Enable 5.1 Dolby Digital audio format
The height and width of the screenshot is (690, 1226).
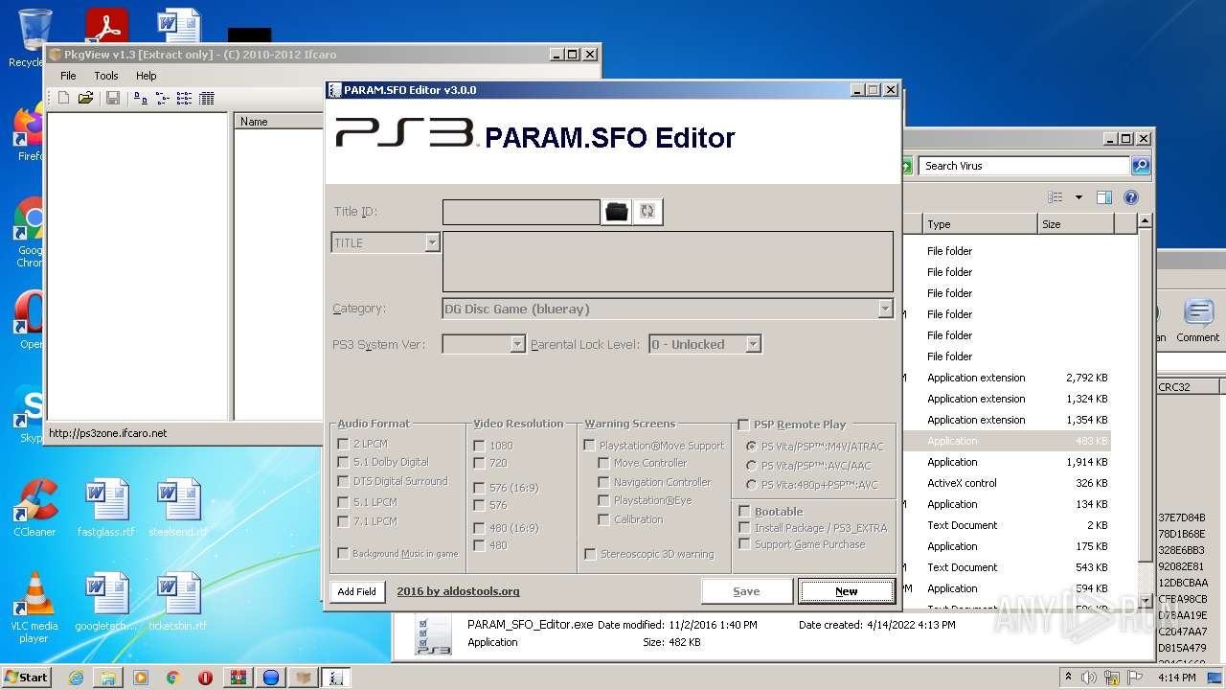pyautogui.click(x=343, y=462)
